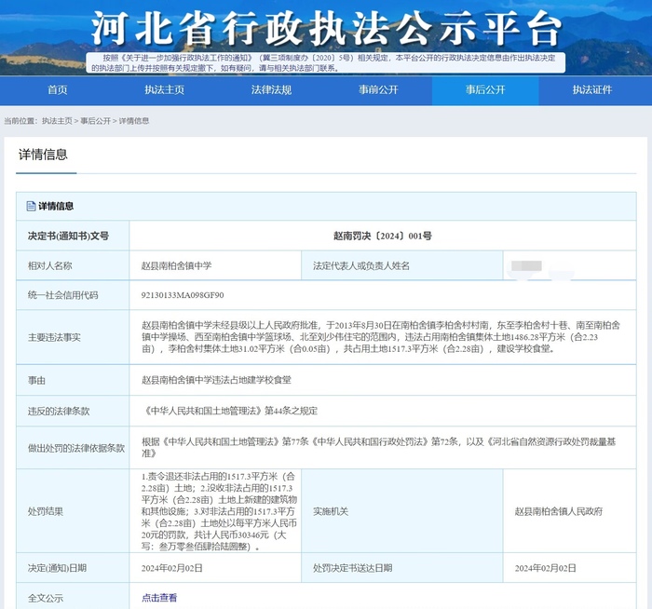Click breadcrumb link 事后公开

(95, 121)
